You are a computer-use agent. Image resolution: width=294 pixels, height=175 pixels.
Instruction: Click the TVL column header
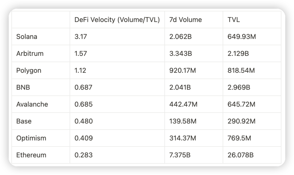pos(234,20)
